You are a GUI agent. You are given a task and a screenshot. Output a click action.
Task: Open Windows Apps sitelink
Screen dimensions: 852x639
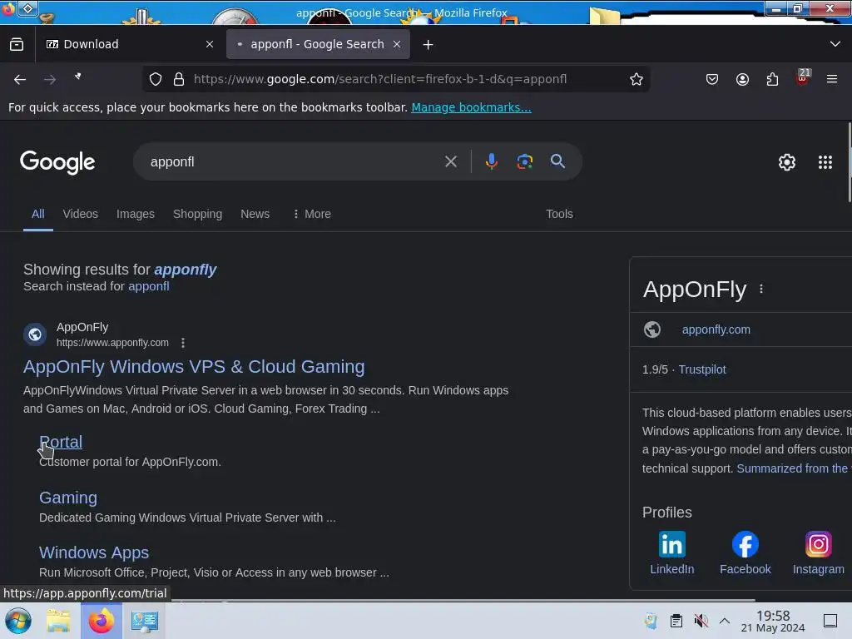94,552
